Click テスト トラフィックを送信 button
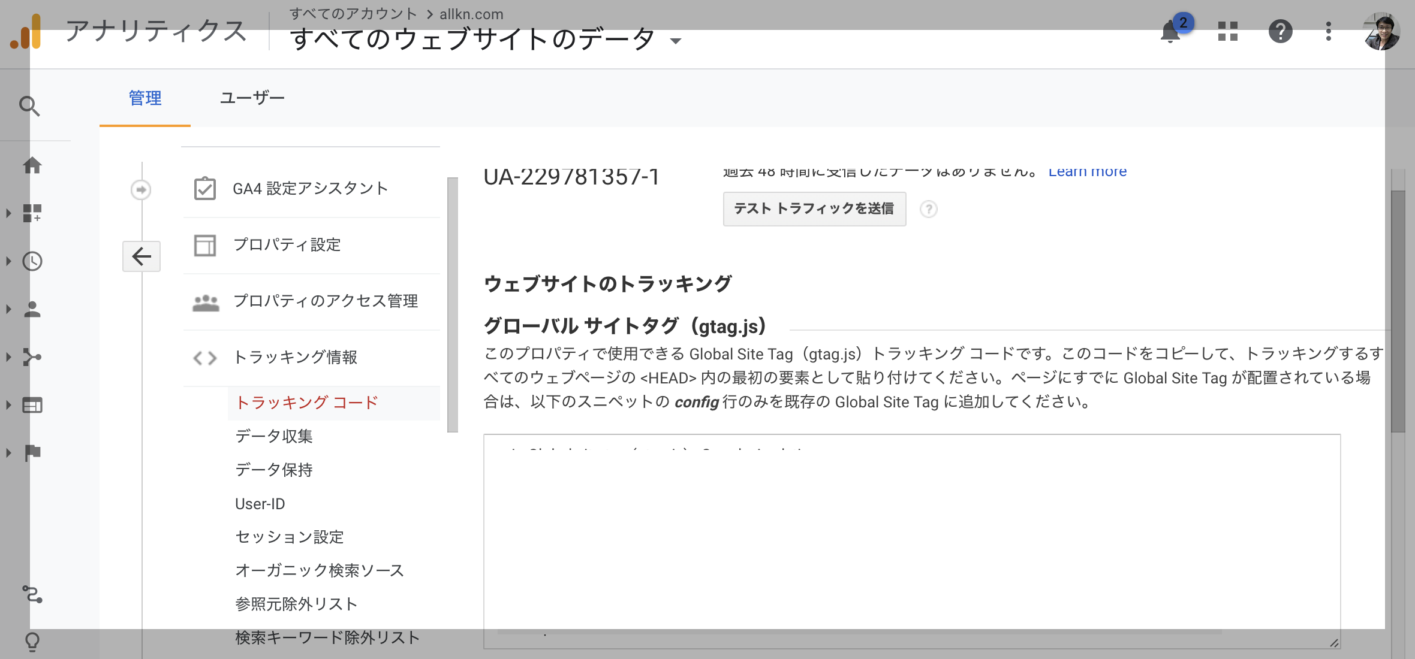 point(814,208)
